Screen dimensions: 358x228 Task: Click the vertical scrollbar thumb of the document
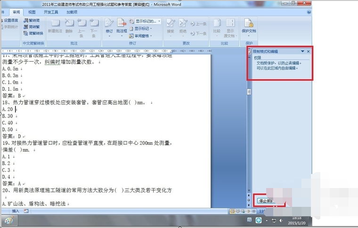(249, 91)
